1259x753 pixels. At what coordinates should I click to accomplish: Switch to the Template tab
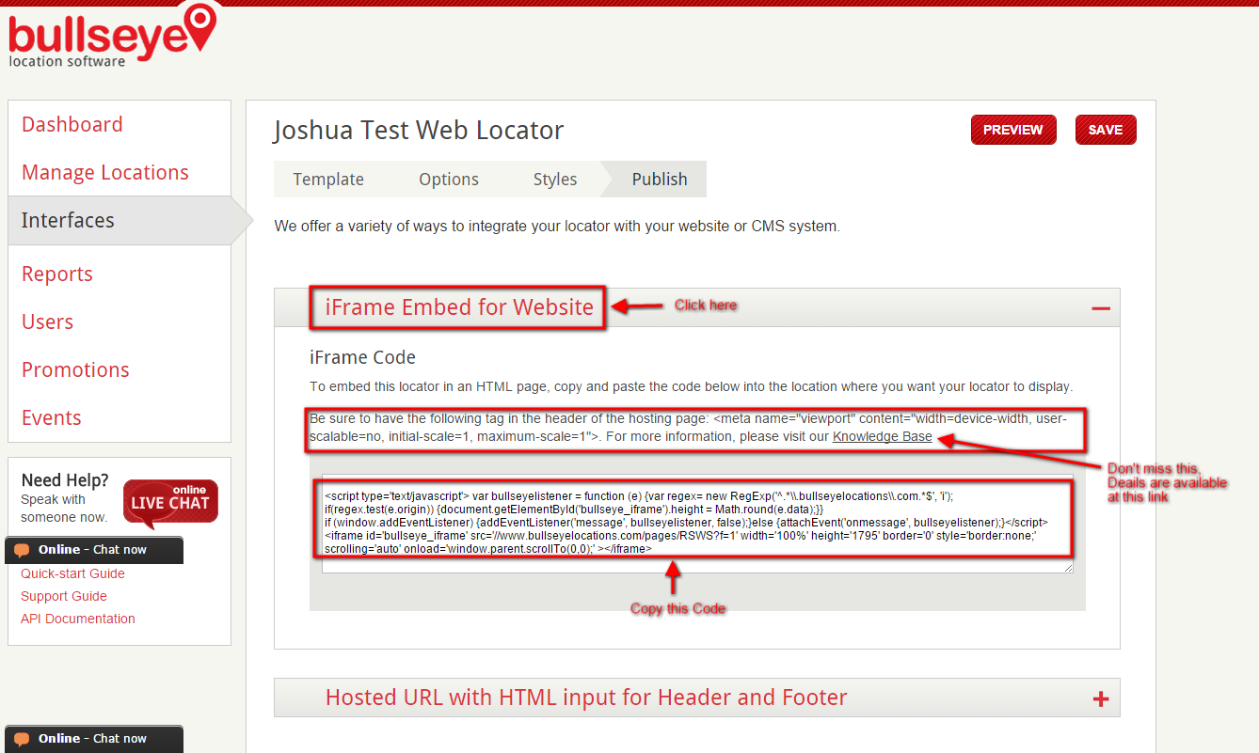coord(328,179)
